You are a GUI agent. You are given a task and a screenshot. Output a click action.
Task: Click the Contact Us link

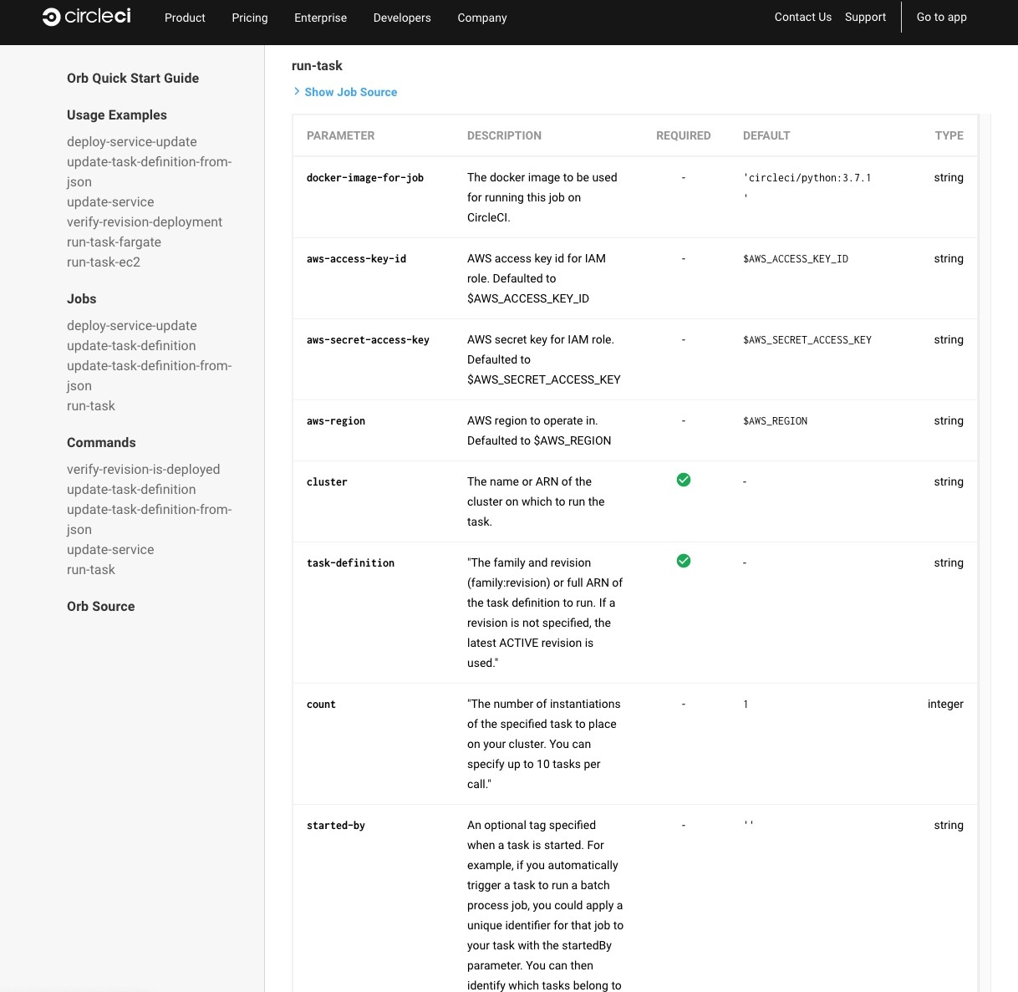802,17
